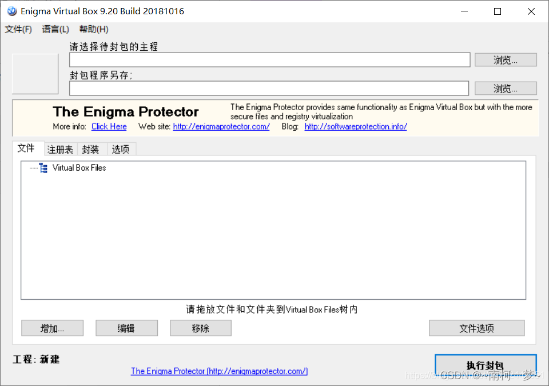549x386 pixels.
Task: Switch to the 封装 tab
Action: [91, 150]
